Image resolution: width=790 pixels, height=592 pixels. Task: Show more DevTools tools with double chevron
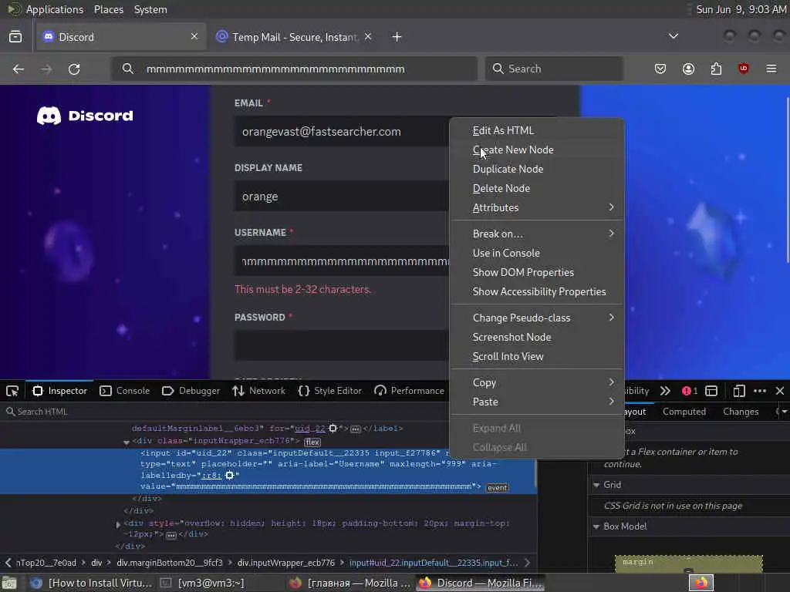(x=665, y=391)
